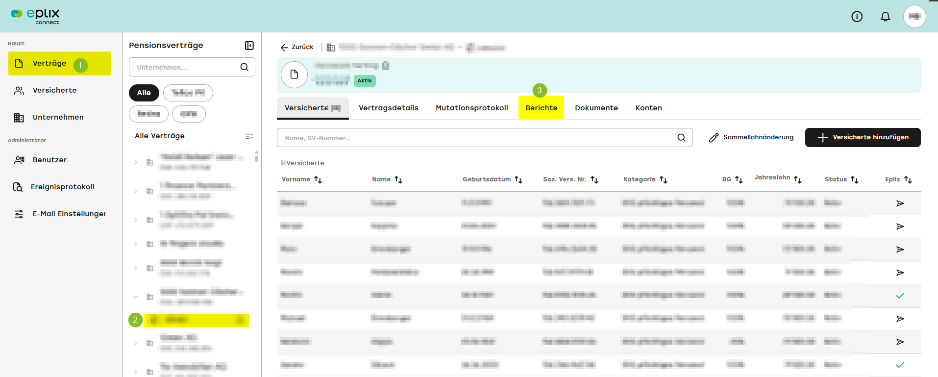Open the Vertragsdetails tab
This screenshot has width=938, height=377.
click(x=389, y=108)
